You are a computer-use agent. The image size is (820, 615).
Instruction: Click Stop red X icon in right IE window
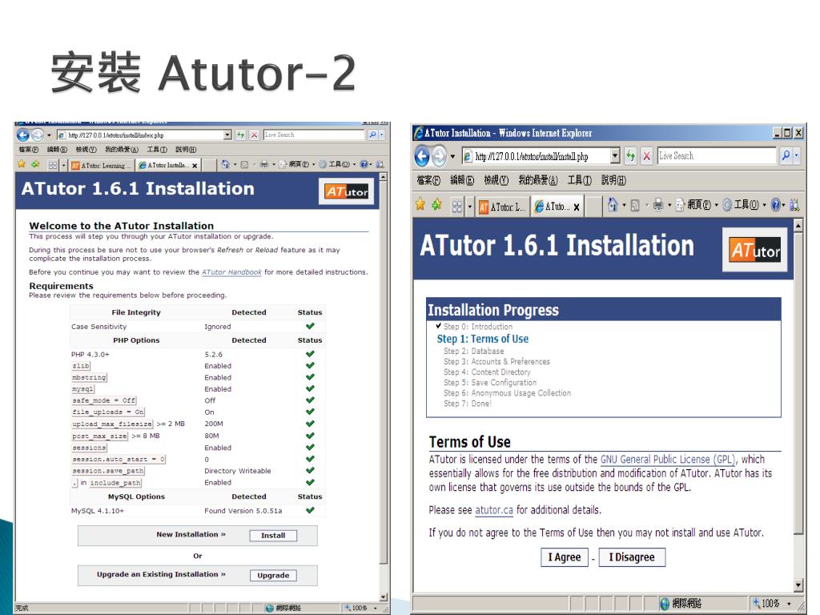coord(647,156)
